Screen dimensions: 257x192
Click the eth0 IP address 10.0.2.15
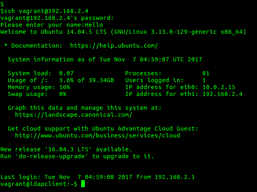[219, 87]
